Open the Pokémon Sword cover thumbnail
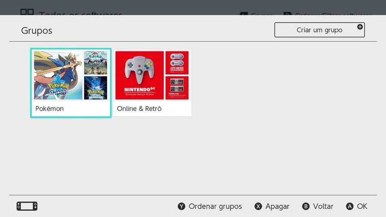This screenshot has width=386, height=217. (58, 75)
